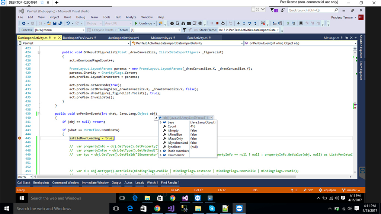Image resolution: width=381 pixels, height=214 pixels.
Task: Open the Stack Frame dropdown
Action: [249, 30]
